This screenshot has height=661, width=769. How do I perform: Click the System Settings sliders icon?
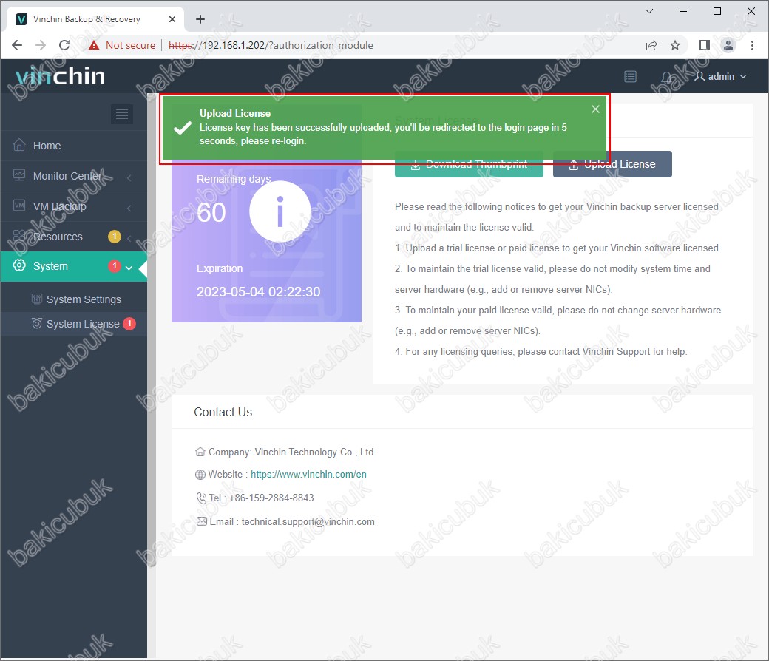click(37, 299)
